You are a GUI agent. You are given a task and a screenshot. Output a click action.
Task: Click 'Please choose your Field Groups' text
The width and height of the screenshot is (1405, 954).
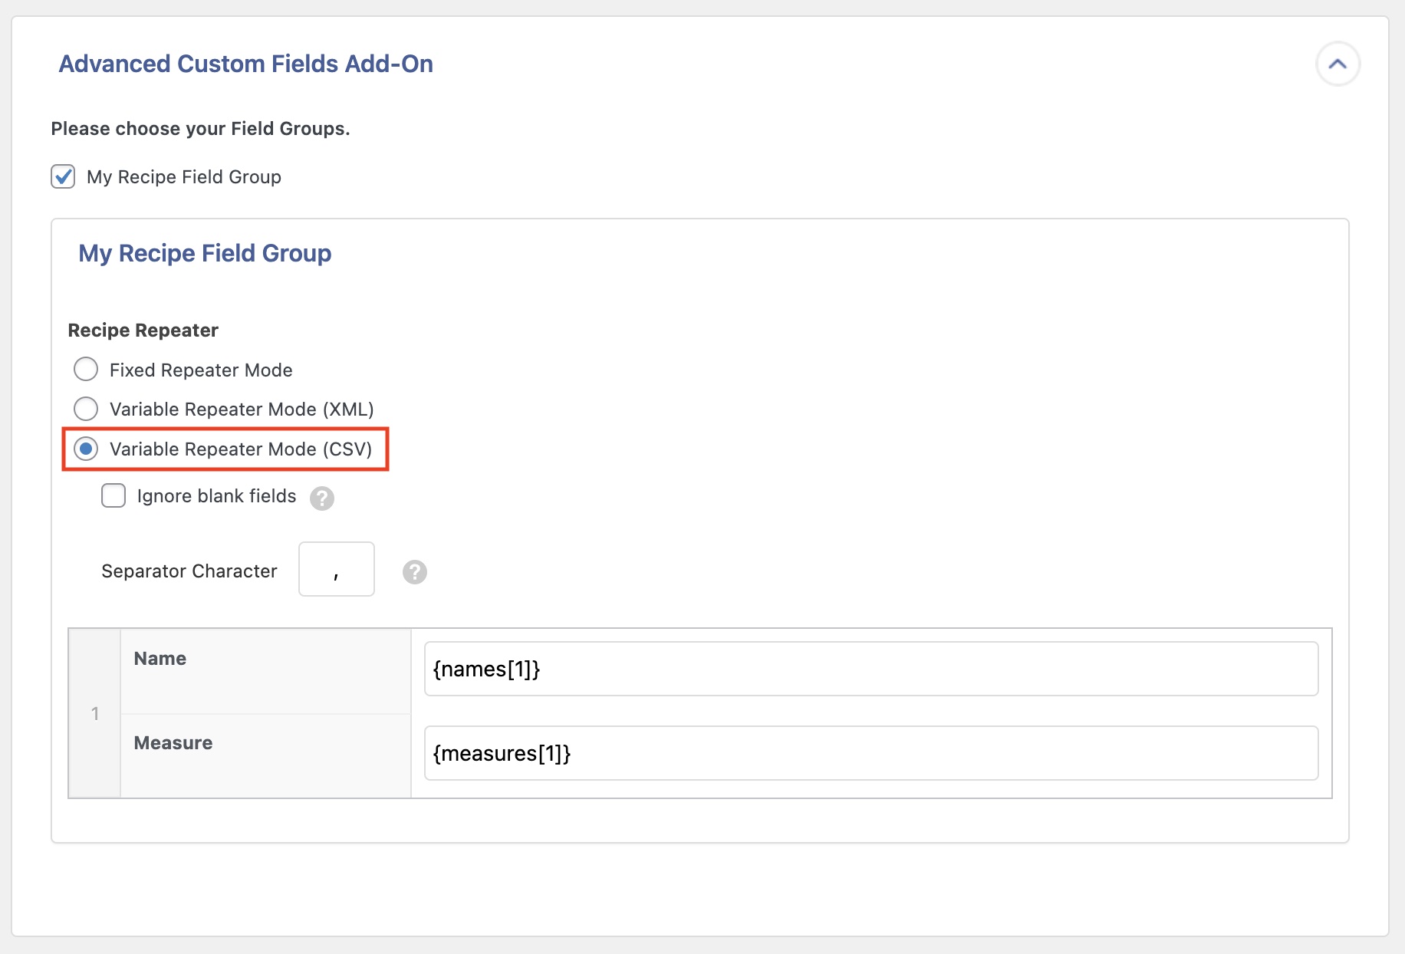(x=200, y=129)
